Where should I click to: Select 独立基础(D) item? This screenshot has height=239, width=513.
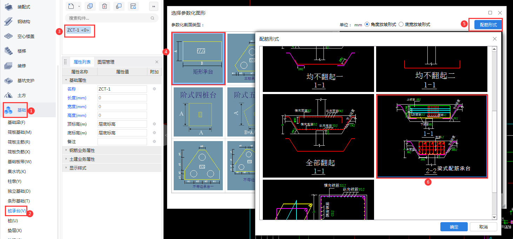point(19,191)
